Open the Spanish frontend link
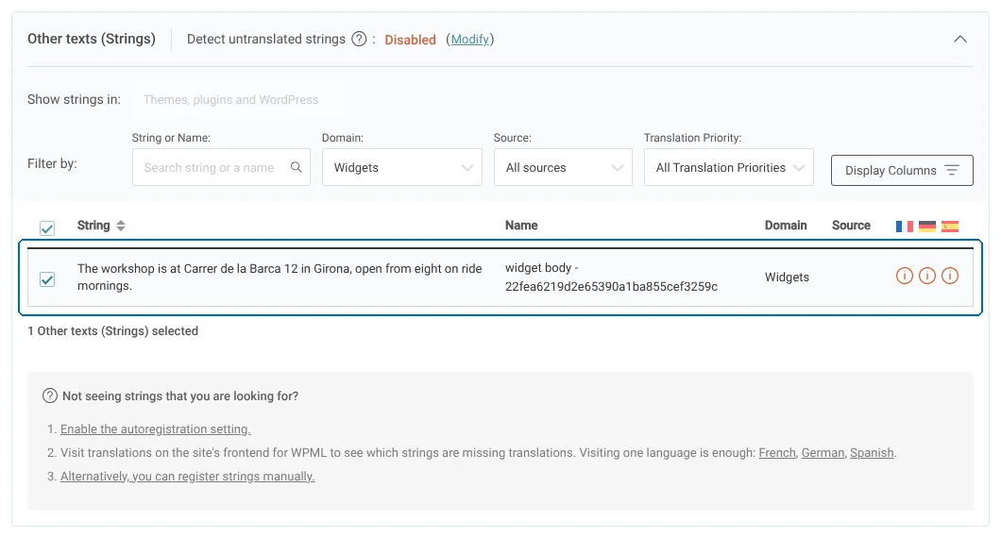1001x538 pixels. click(x=872, y=452)
